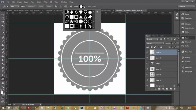Image resolution: width=196 pixels, height=110 pixels.
Task: Open shape picker gear settings menu
Action: click(x=97, y=12)
